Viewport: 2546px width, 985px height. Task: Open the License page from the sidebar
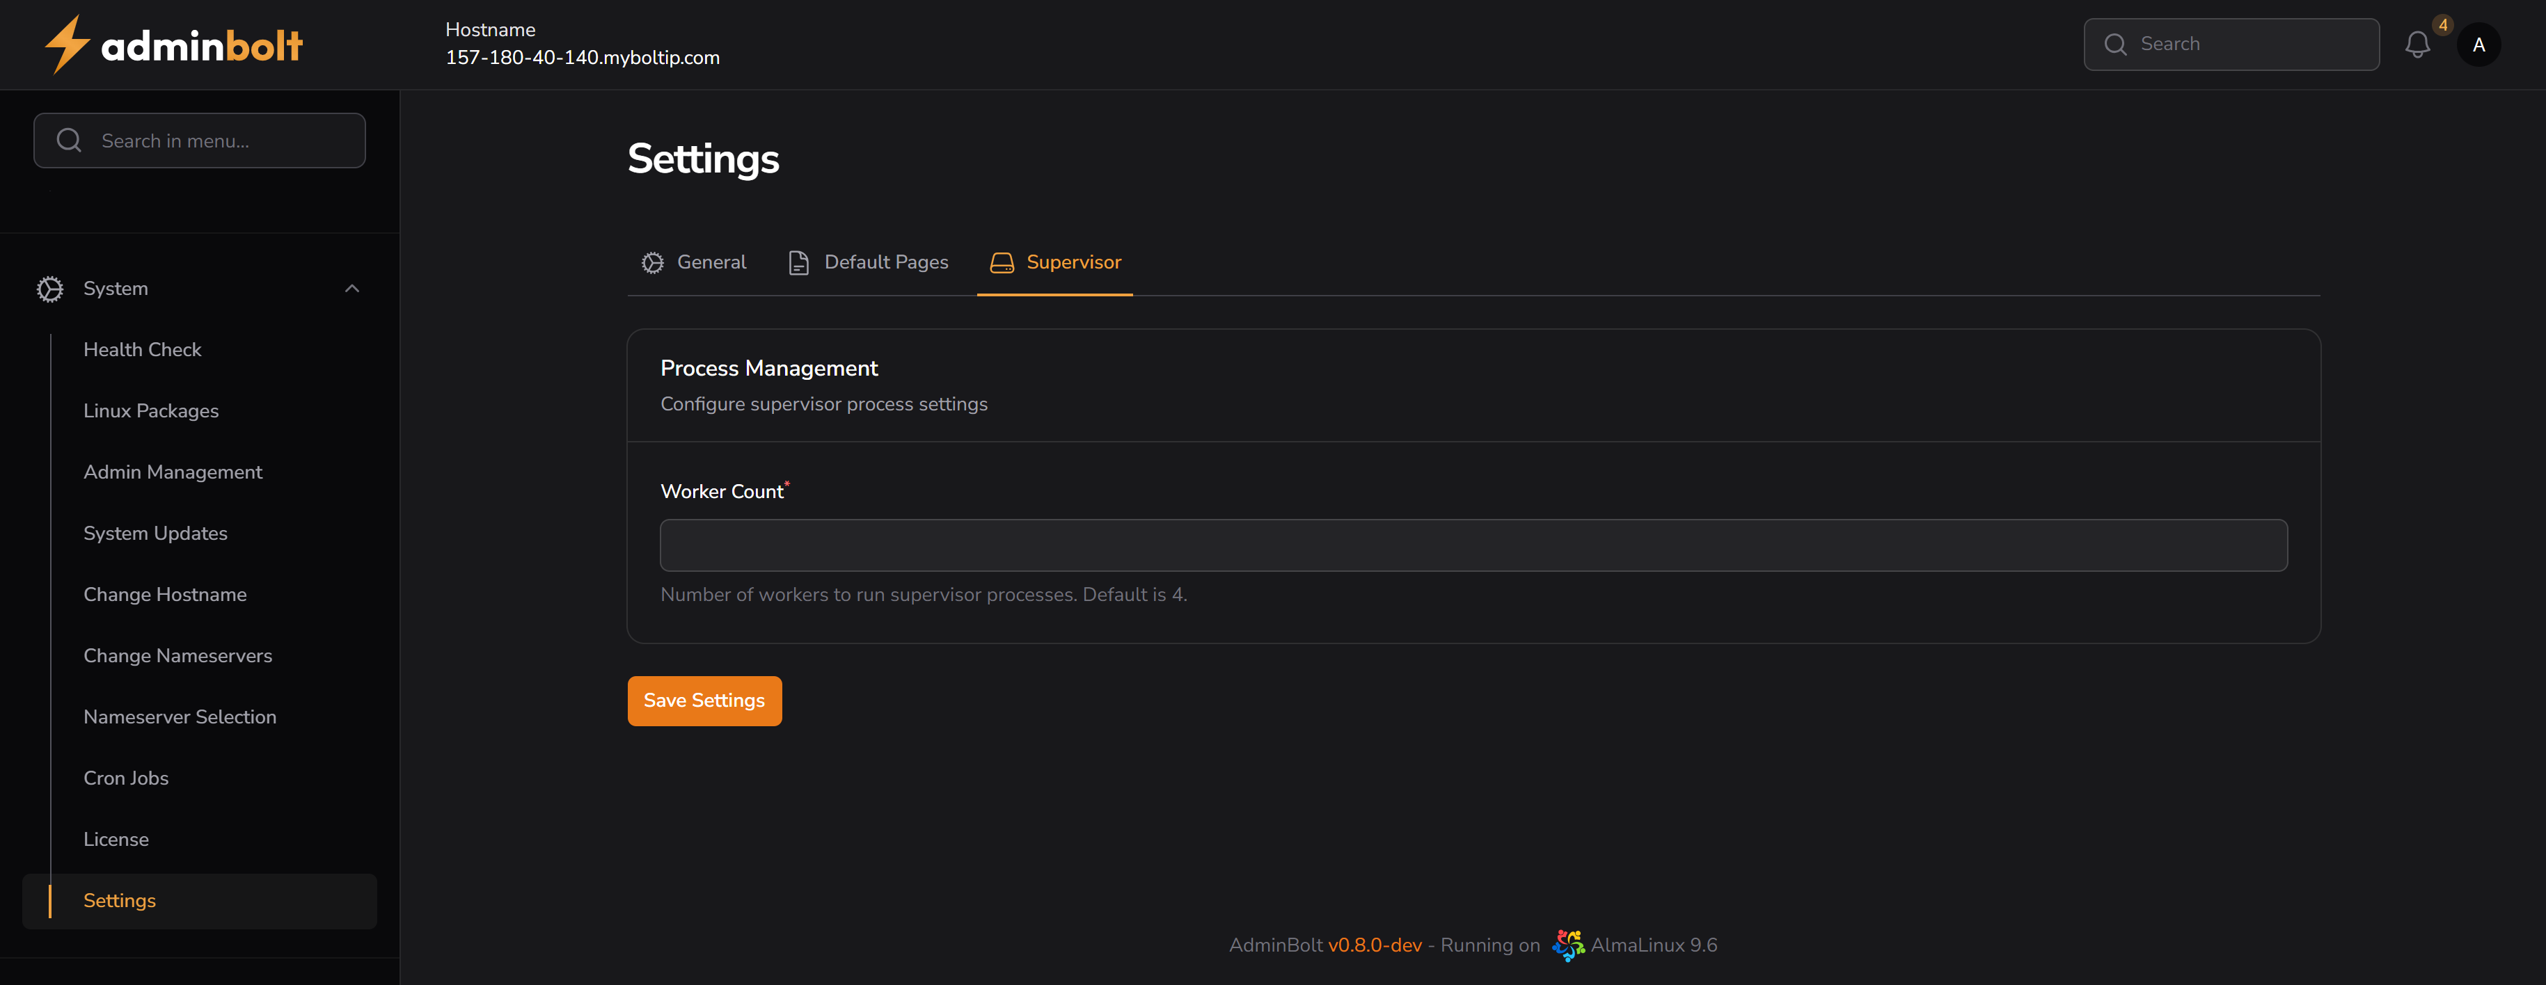coord(116,838)
